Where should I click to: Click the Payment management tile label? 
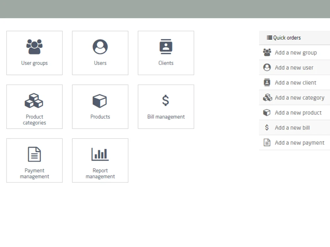point(34,174)
